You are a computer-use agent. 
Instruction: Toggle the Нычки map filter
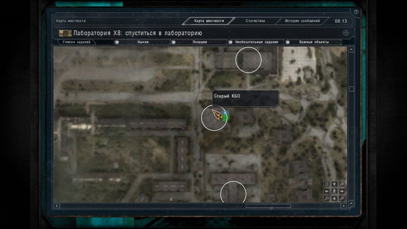pos(142,42)
